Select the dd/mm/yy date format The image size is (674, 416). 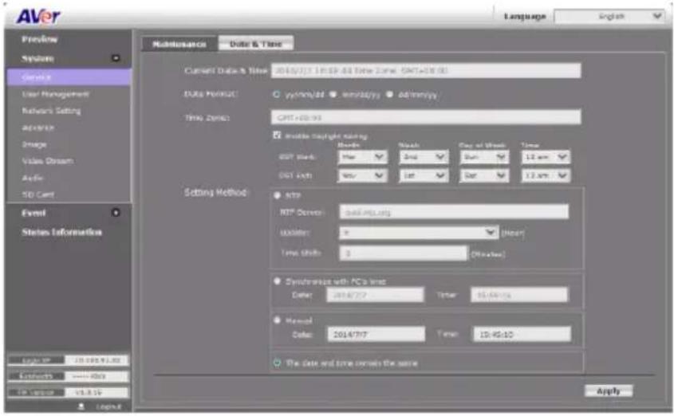pos(389,94)
